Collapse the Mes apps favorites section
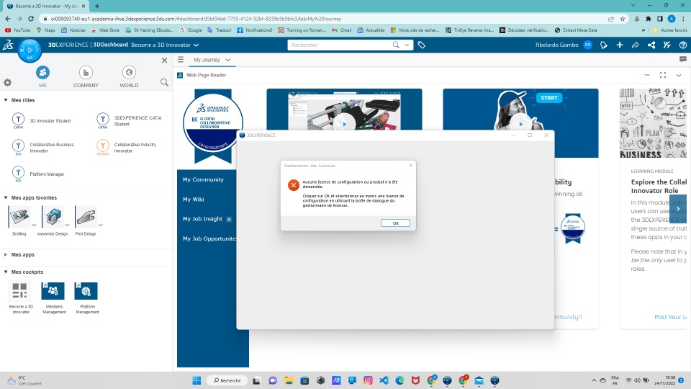The image size is (691, 389). [x=6, y=197]
